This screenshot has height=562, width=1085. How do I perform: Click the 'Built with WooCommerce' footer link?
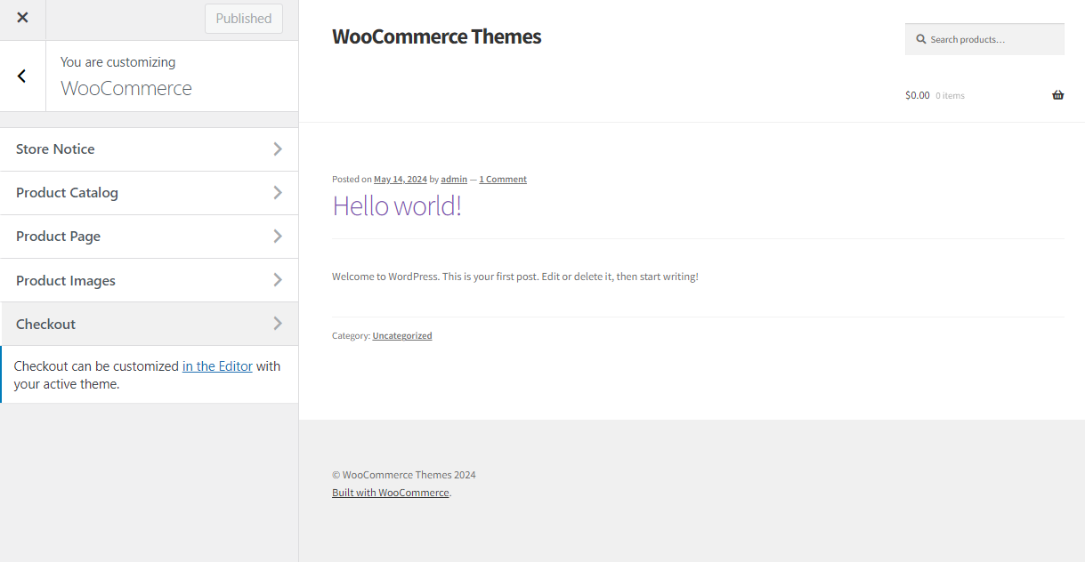[390, 492]
